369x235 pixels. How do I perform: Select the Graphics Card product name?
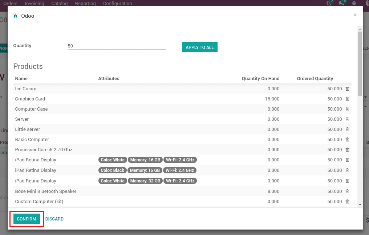[x=30, y=99]
